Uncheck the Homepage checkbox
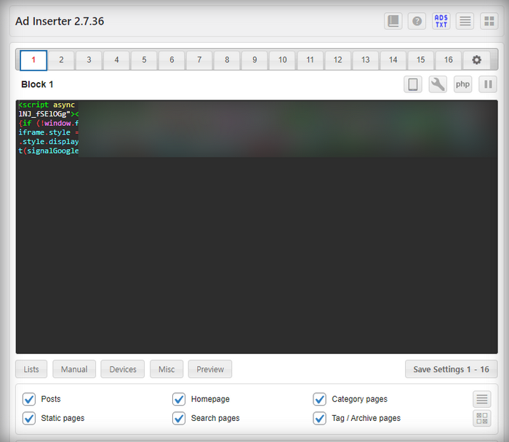The width and height of the screenshot is (509, 442). tap(179, 399)
